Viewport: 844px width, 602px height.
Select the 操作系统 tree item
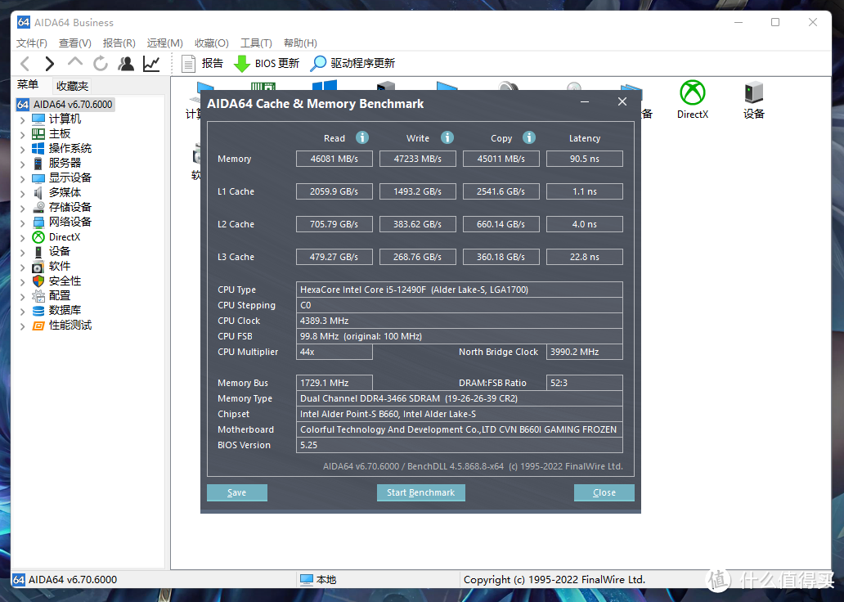pos(70,149)
